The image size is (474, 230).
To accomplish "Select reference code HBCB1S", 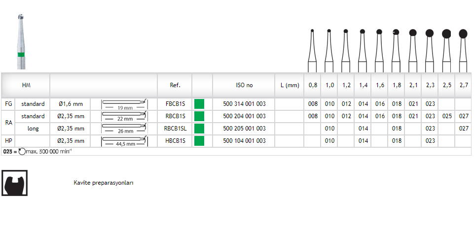I will point(175,141).
